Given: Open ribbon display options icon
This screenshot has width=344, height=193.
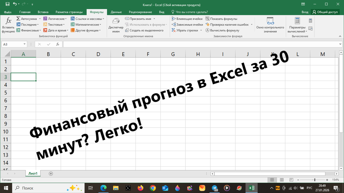Looking at the screenshot, I should click(x=303, y=5).
